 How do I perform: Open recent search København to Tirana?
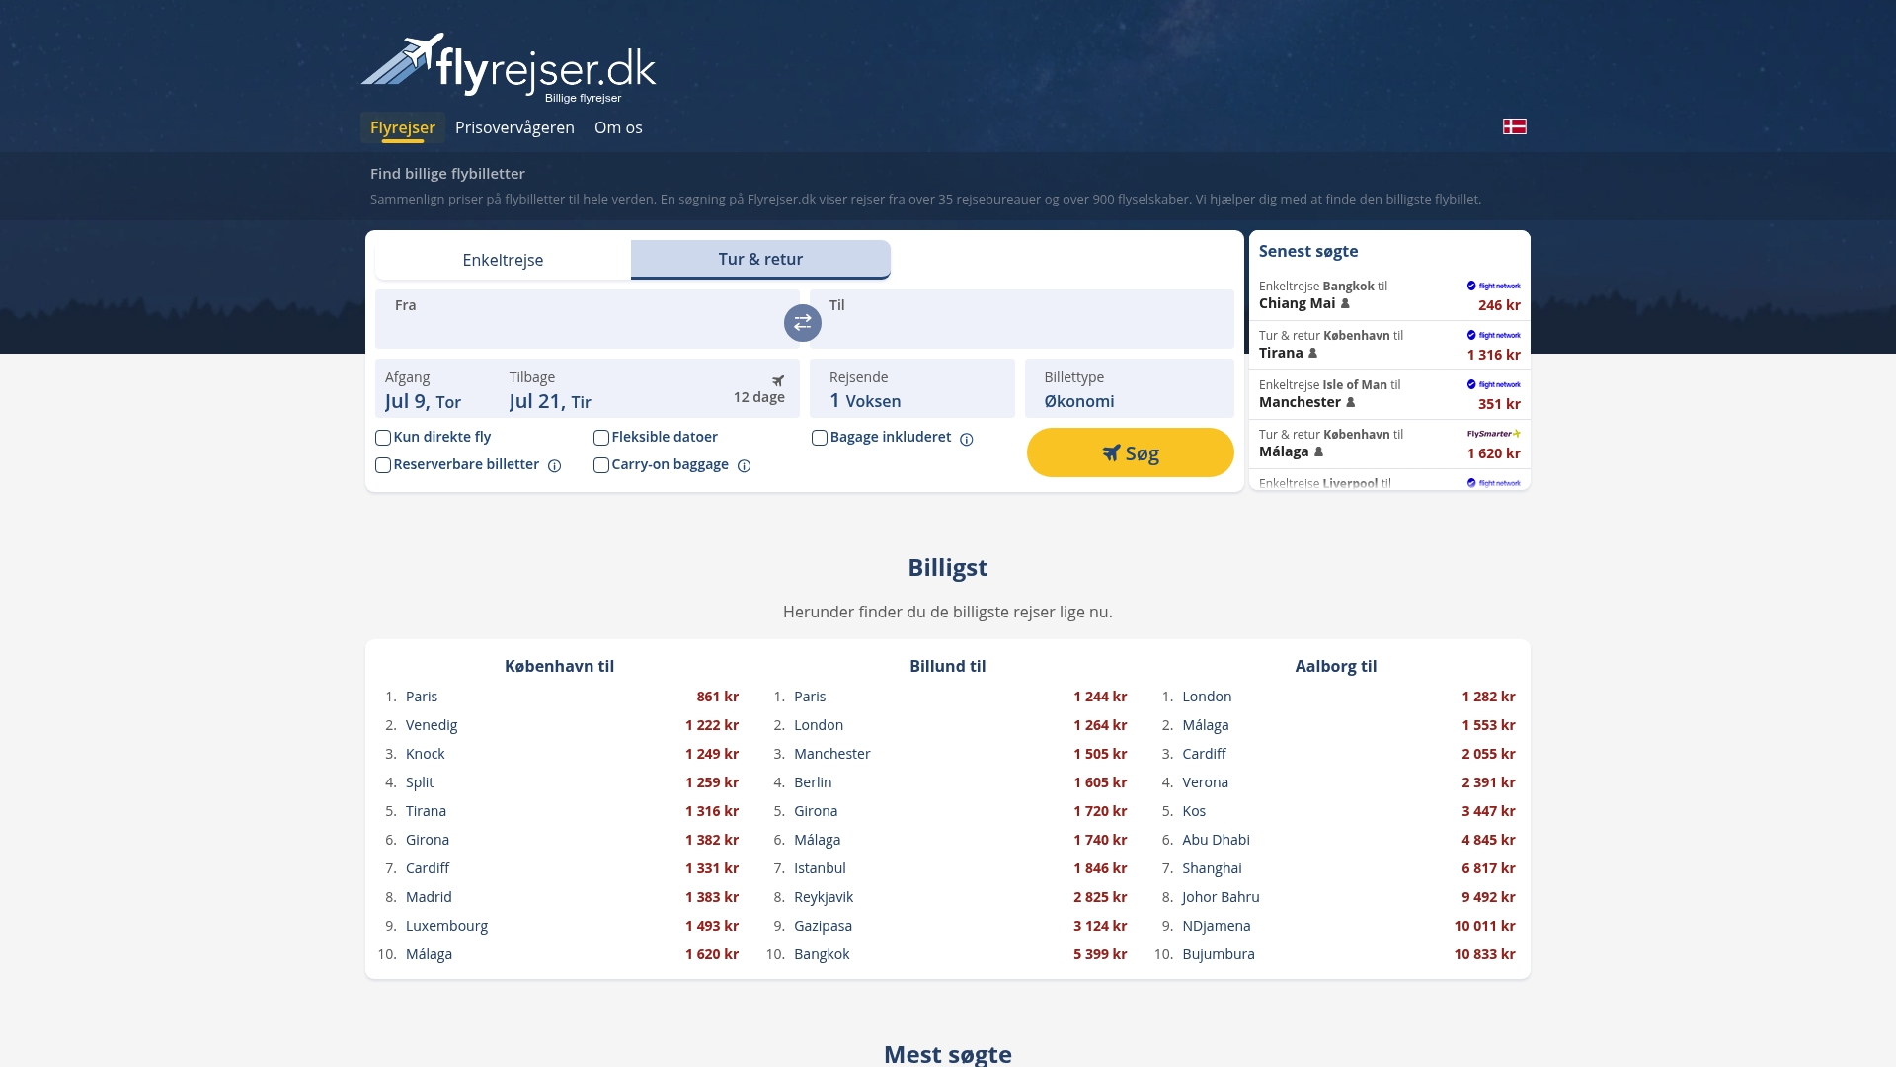[x=1389, y=345]
